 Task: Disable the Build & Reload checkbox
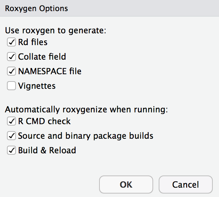11,150
